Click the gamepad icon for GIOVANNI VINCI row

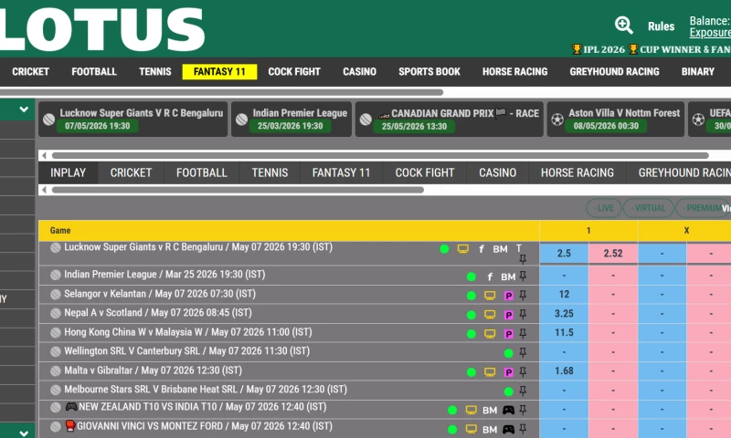(x=509, y=430)
